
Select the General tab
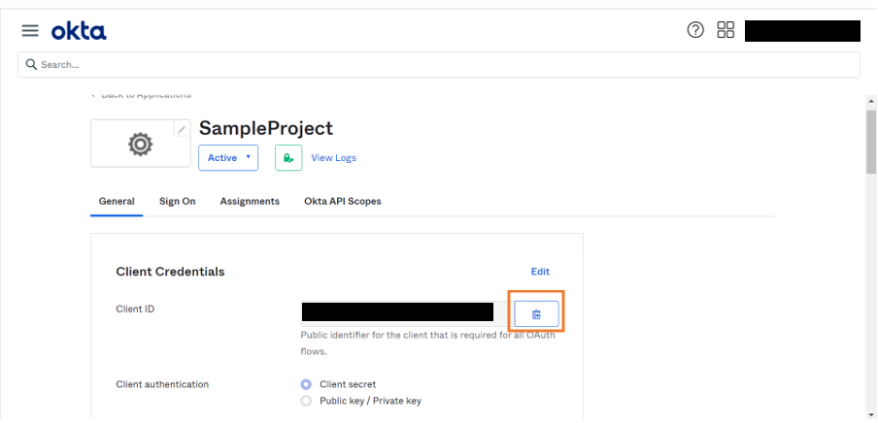(117, 201)
